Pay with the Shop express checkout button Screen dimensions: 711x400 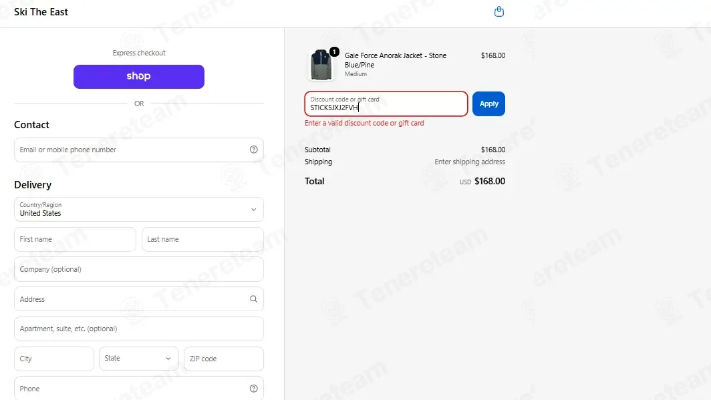click(x=139, y=77)
